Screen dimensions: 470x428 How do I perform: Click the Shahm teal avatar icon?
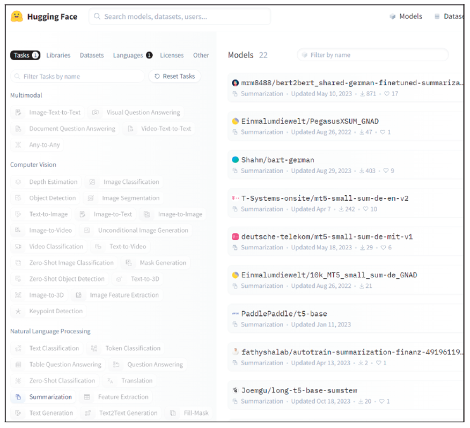pos(236,160)
